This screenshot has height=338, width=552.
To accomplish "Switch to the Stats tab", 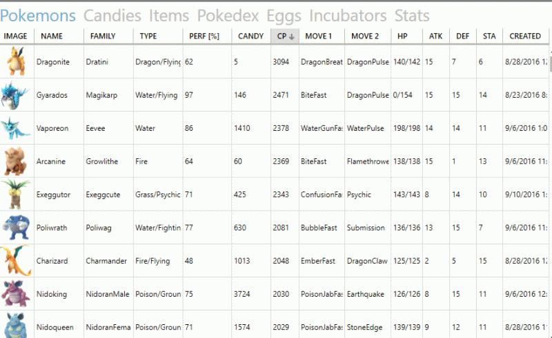I will pos(412,15).
